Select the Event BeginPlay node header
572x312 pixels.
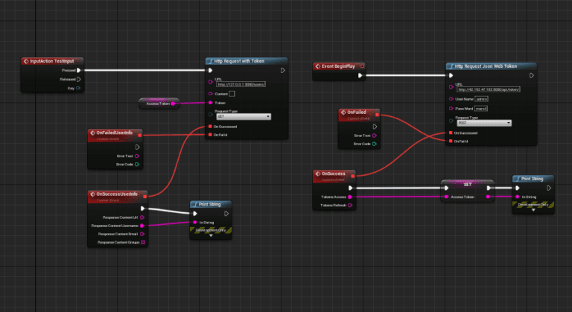pyautogui.click(x=339, y=66)
